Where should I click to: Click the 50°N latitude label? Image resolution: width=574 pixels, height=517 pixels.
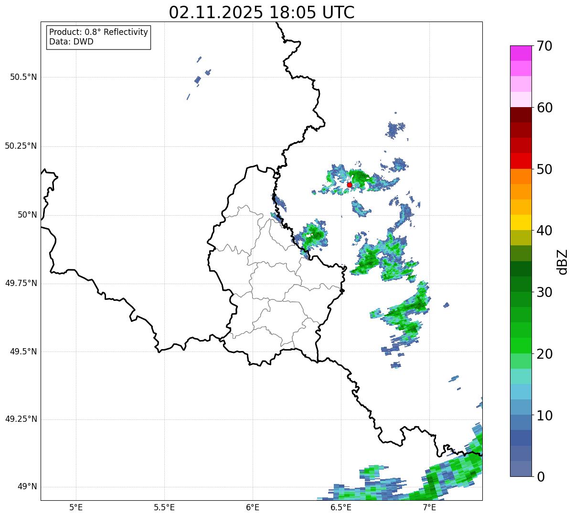(x=27, y=215)
